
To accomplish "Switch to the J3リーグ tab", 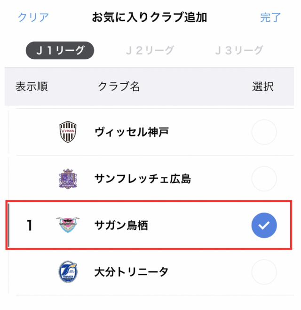I will pos(239,50).
